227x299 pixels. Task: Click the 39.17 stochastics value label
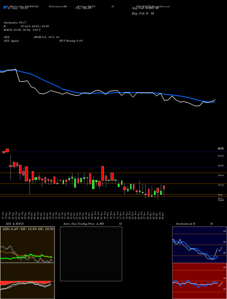click(220, 250)
